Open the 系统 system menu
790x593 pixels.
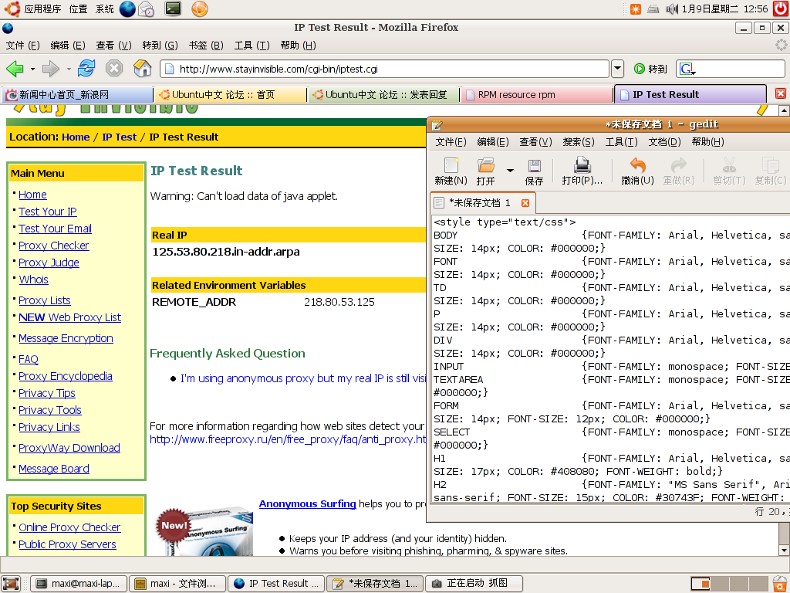(x=104, y=9)
